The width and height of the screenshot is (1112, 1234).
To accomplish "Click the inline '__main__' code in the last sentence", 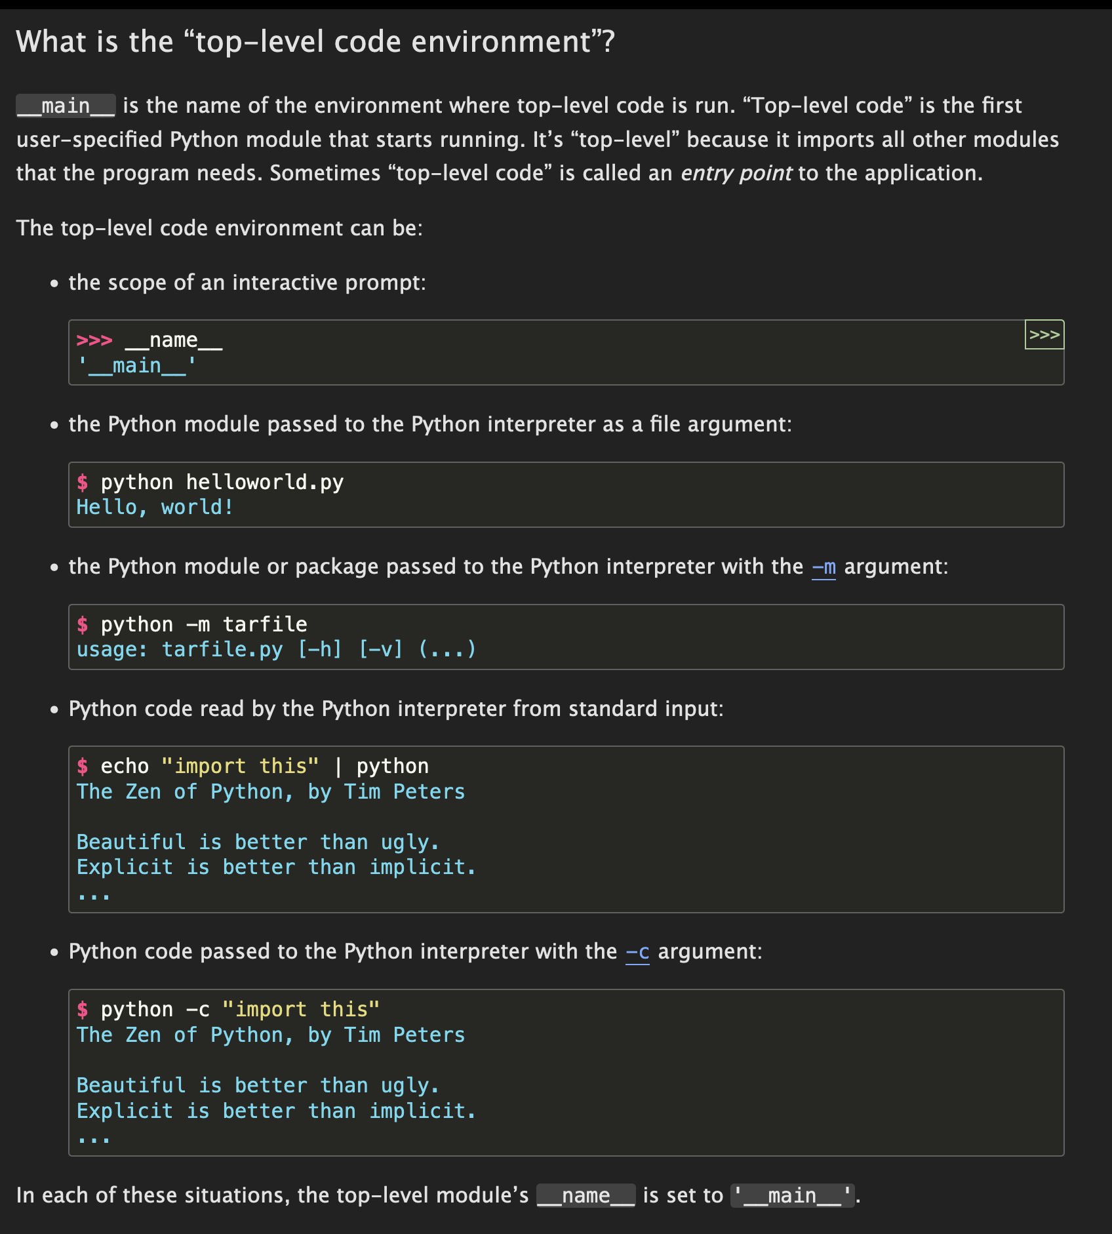I will tap(792, 1196).
